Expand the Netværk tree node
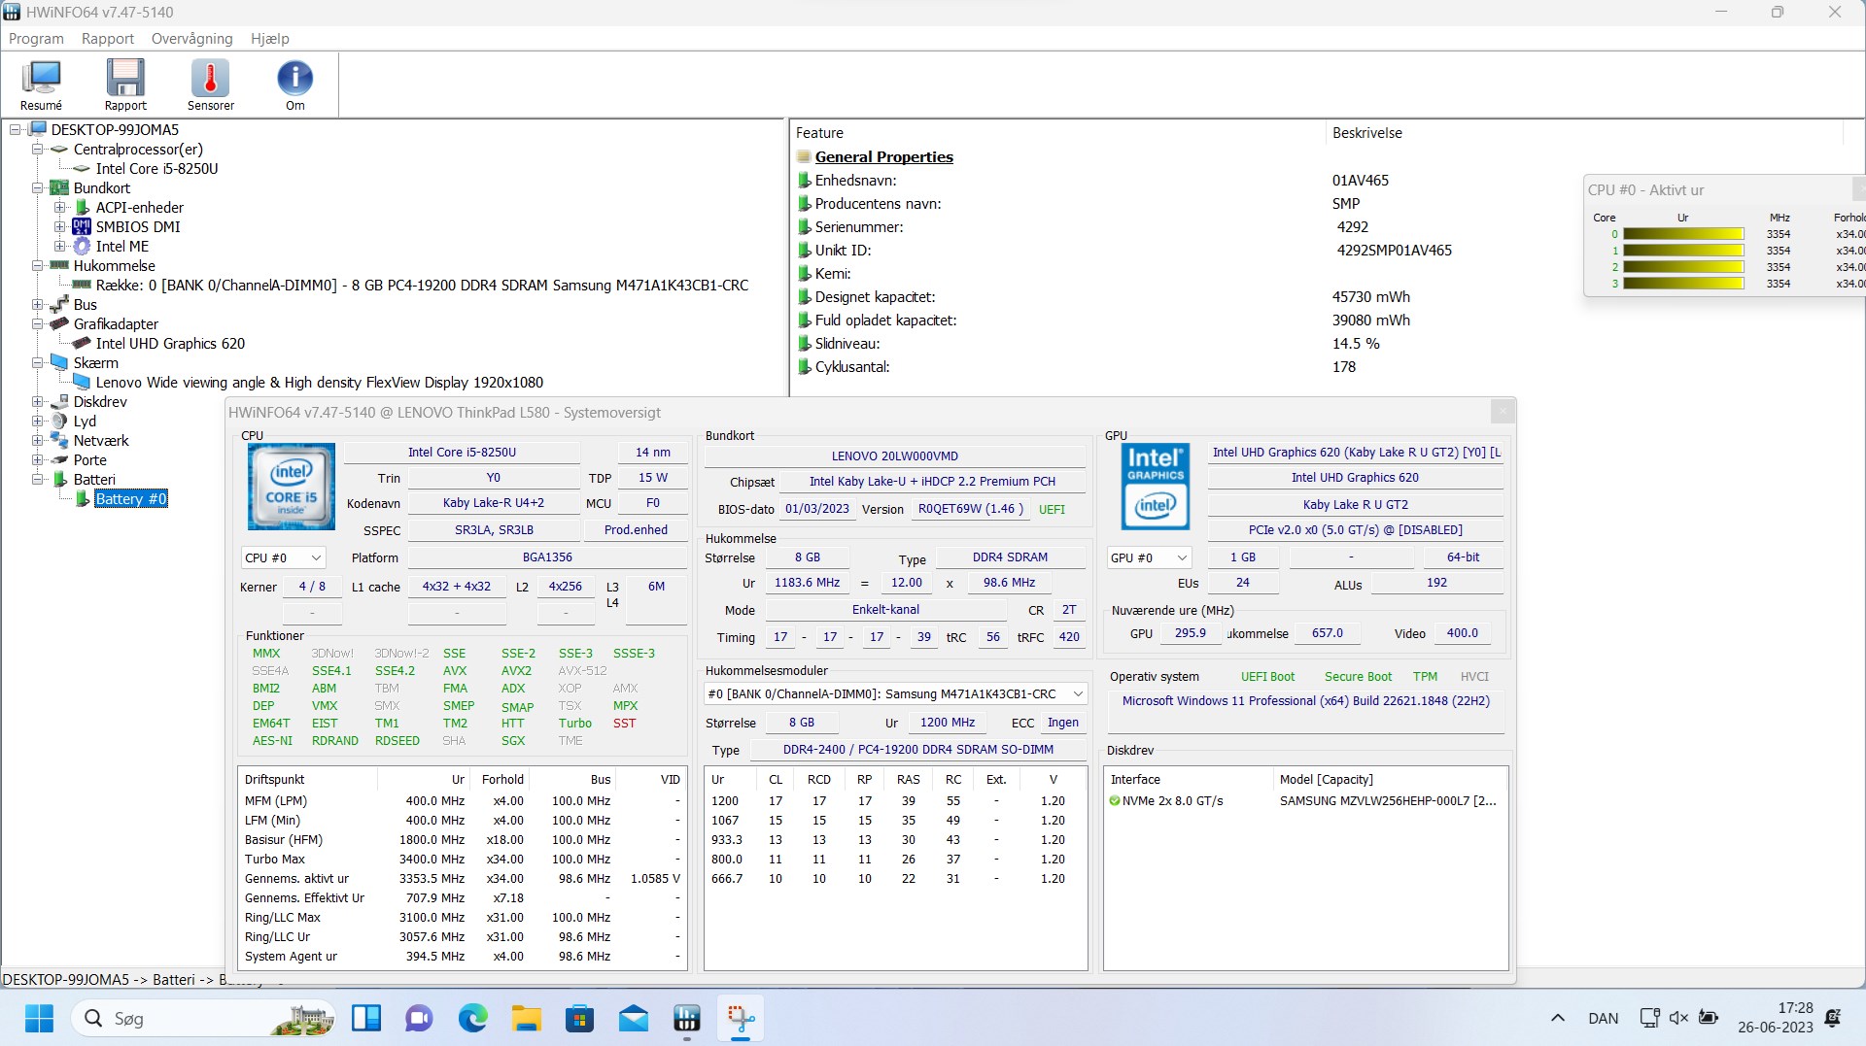Image resolution: width=1866 pixels, height=1046 pixels. [37, 440]
